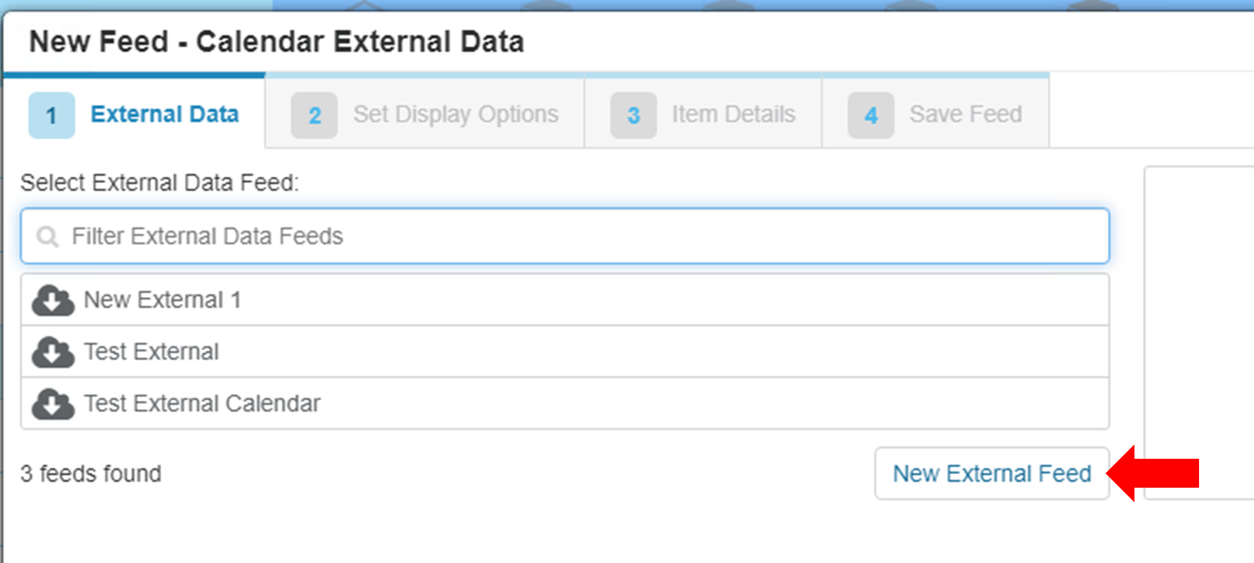Click the cloud icon beside Test External
Viewport: 1254px width, 563px height.
point(52,351)
